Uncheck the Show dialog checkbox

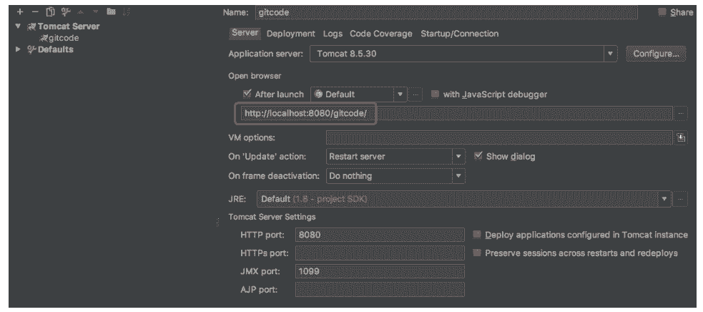478,156
